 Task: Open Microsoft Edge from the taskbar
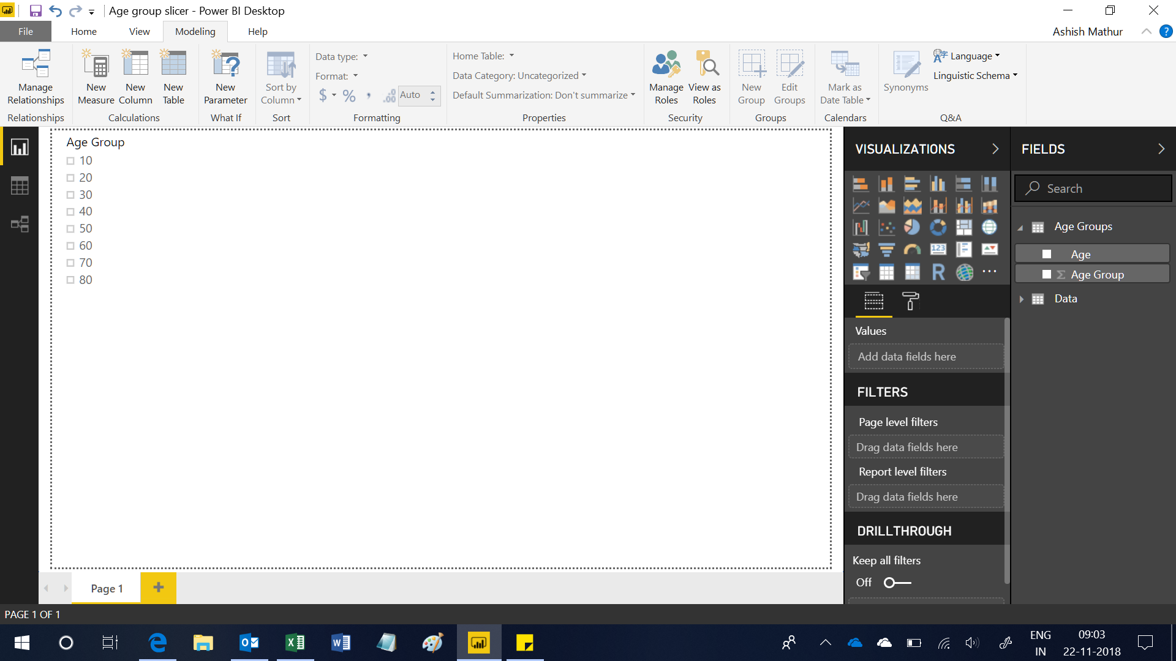[157, 643]
